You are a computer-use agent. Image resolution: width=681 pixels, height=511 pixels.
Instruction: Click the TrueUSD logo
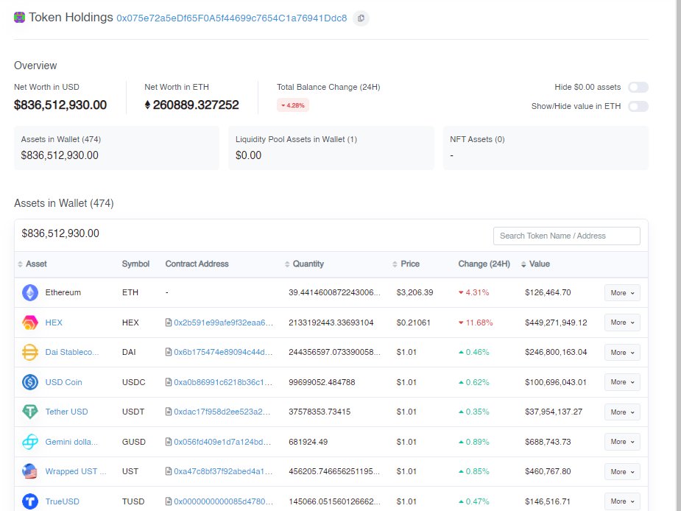tap(30, 501)
